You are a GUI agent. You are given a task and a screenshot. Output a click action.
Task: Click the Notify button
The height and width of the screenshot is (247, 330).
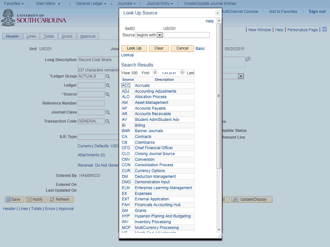tap(36, 199)
